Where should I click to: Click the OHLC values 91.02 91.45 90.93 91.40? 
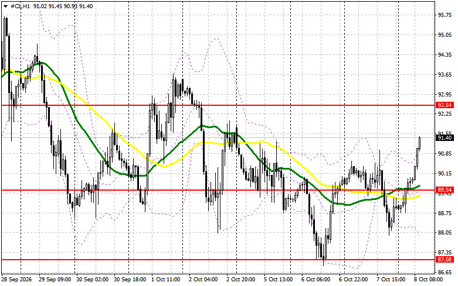[63, 6]
